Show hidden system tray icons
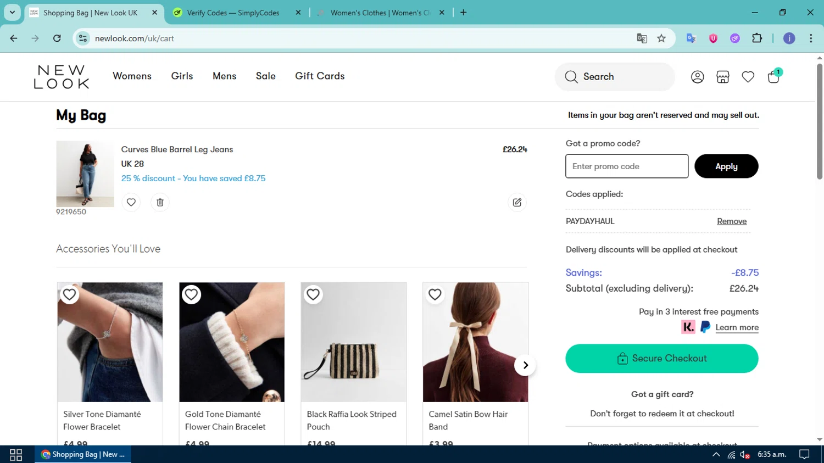The width and height of the screenshot is (824, 463). pyautogui.click(x=716, y=455)
